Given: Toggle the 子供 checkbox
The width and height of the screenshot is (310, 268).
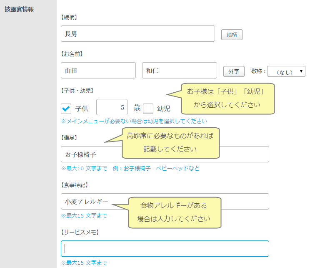Looking at the screenshot, I should pos(66,109).
